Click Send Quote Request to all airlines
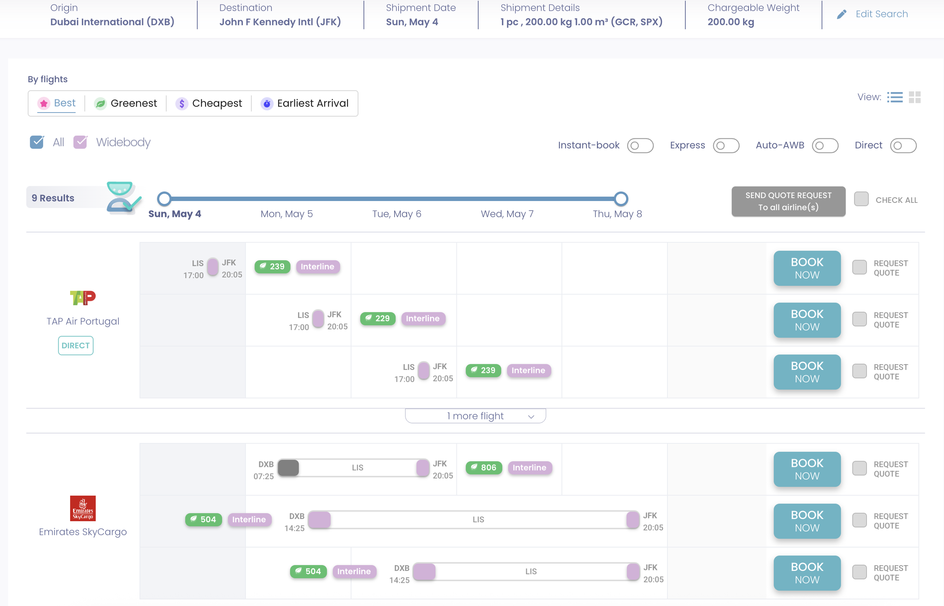944x606 pixels. (789, 201)
